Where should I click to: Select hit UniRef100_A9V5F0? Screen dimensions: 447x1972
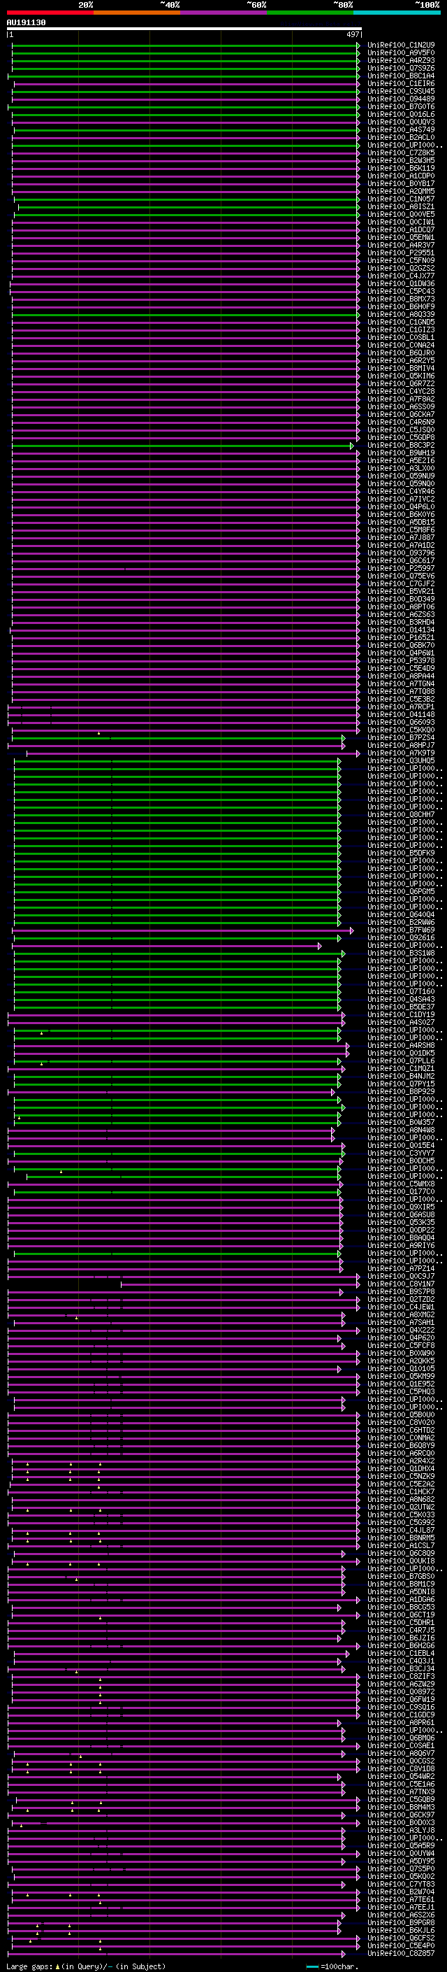(x=401, y=53)
